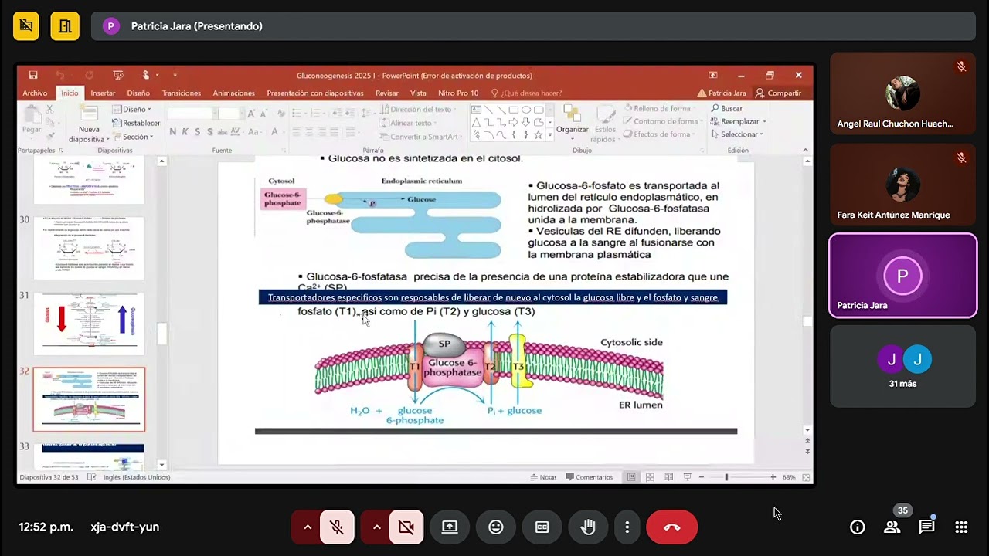Switch to the Transiciones ribbon tab
Screen dimensions: 989x556
click(x=182, y=93)
